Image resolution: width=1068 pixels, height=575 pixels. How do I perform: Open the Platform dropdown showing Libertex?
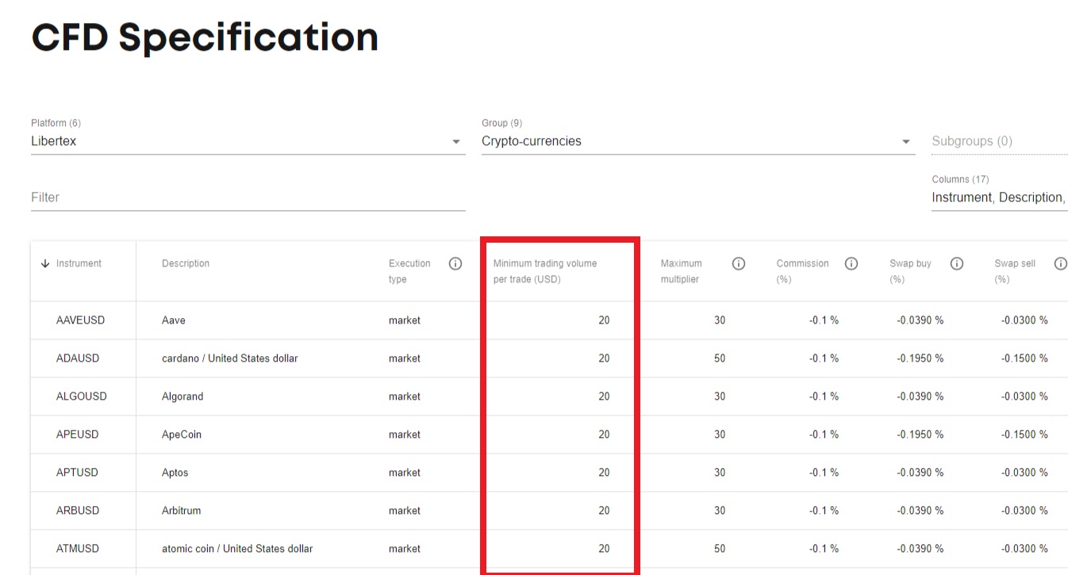tap(248, 141)
